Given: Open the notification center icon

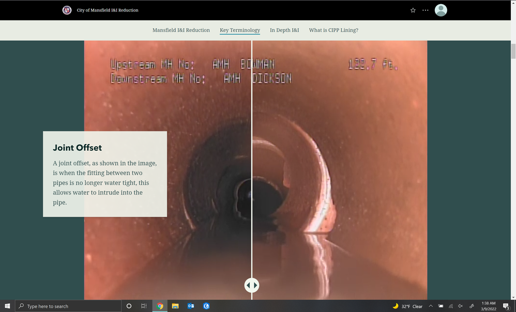Looking at the screenshot, I should pos(506,306).
